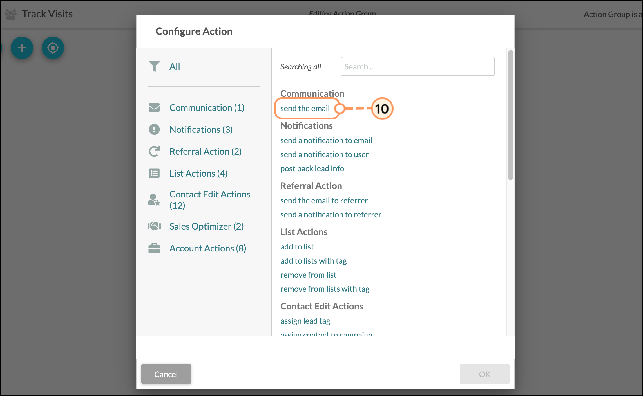The width and height of the screenshot is (643, 396).
Task: Choose the 'add to list' action
Action: click(x=297, y=247)
